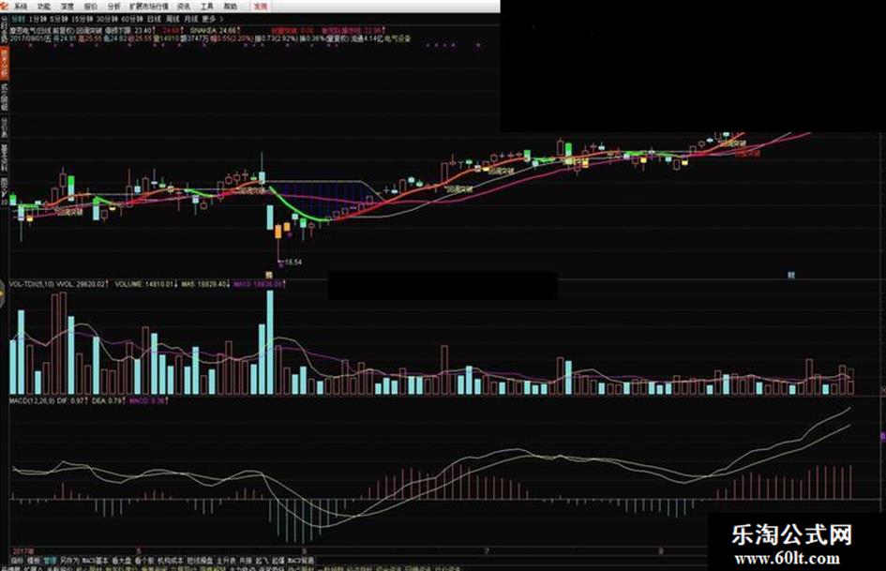
Task: Select 机构成本 indicator template
Action: click(171, 561)
